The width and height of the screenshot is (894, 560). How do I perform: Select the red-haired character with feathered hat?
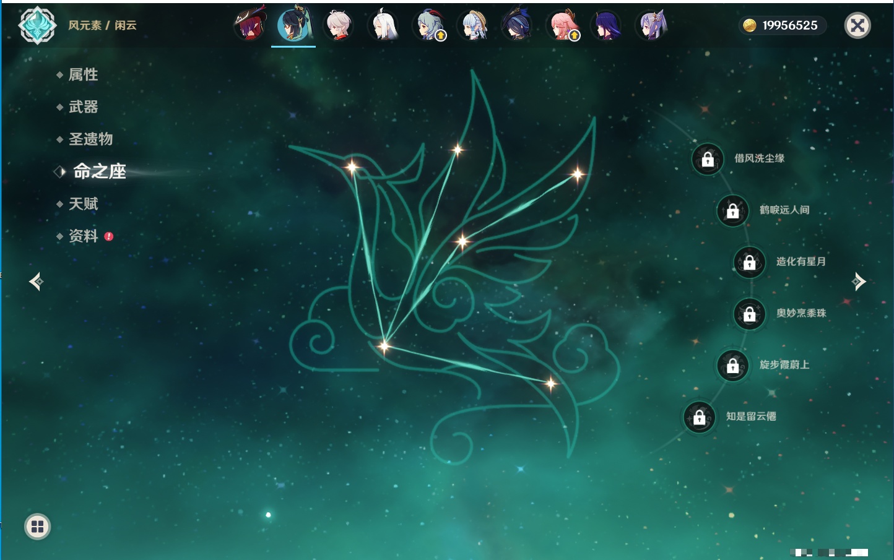250,25
